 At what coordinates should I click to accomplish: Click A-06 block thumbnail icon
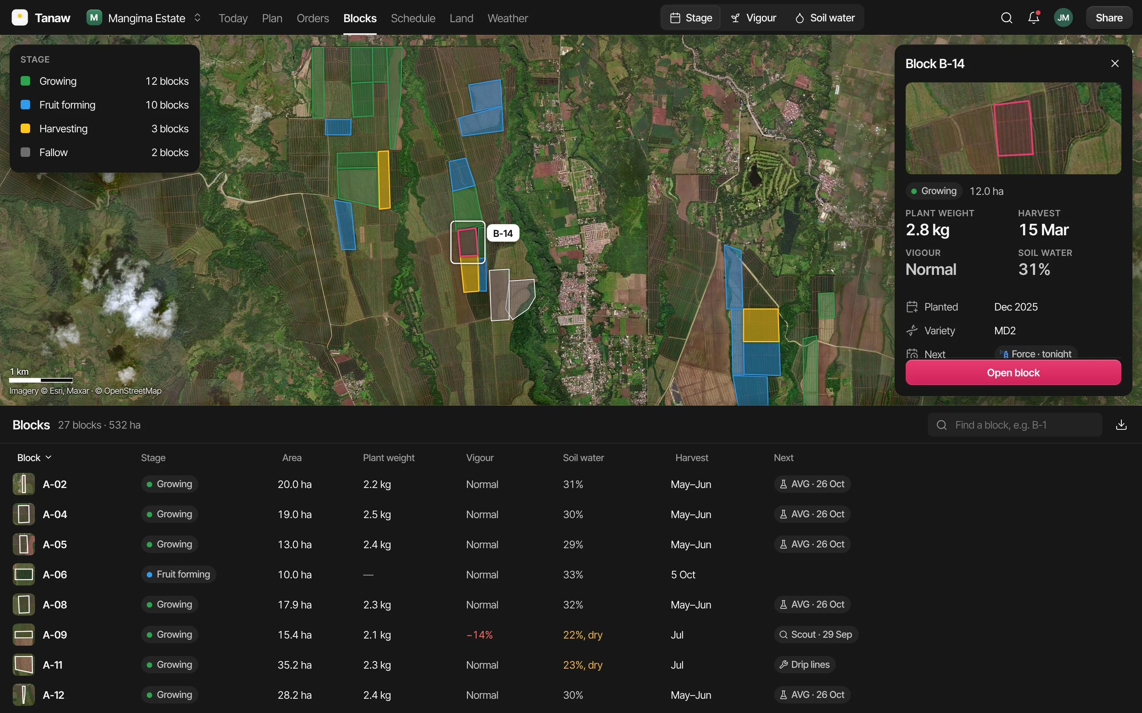tap(24, 574)
